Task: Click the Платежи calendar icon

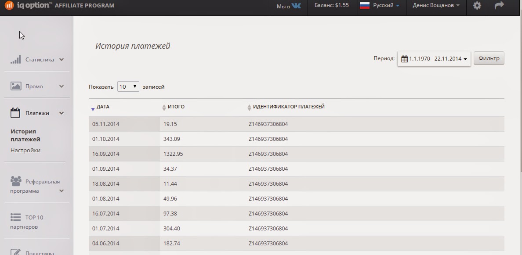Action: pos(15,113)
